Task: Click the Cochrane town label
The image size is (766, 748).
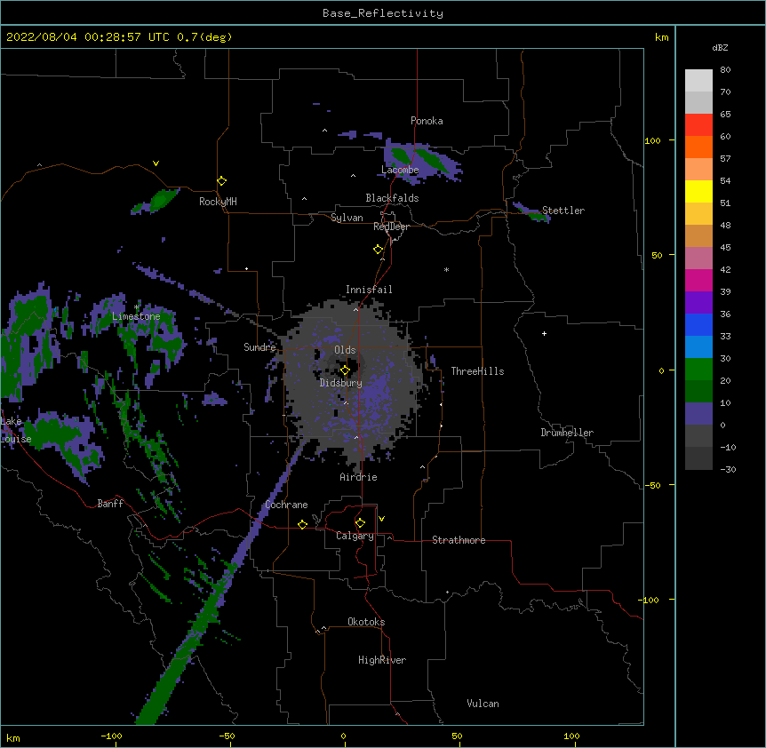Action: pos(286,505)
